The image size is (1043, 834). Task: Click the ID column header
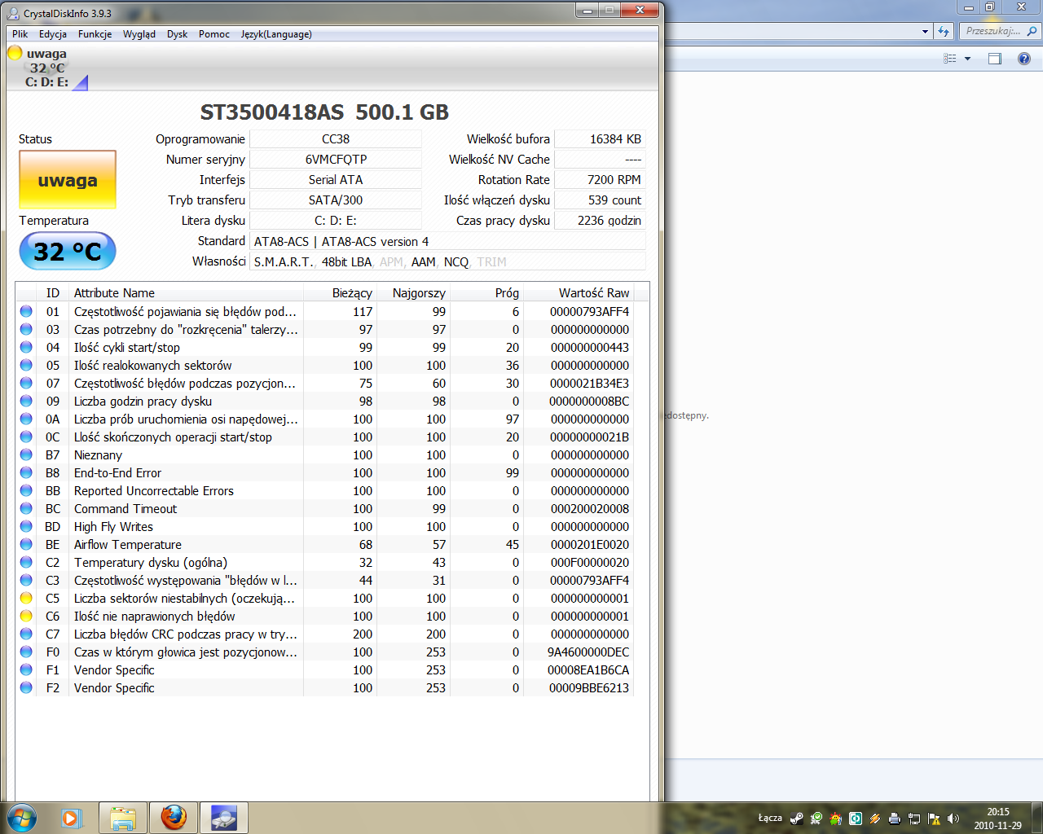[x=53, y=292]
